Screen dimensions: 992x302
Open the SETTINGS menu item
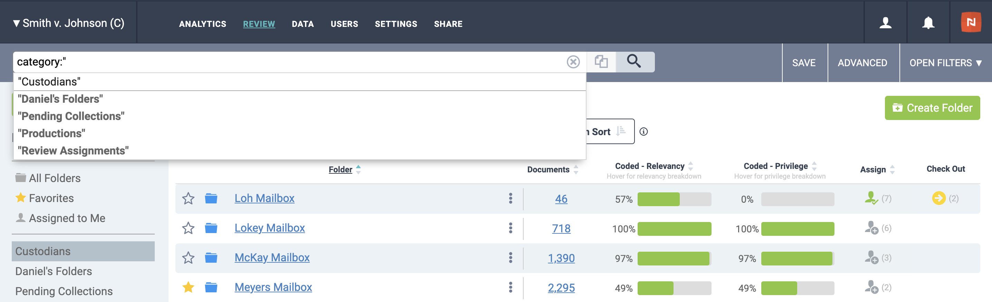(x=395, y=24)
